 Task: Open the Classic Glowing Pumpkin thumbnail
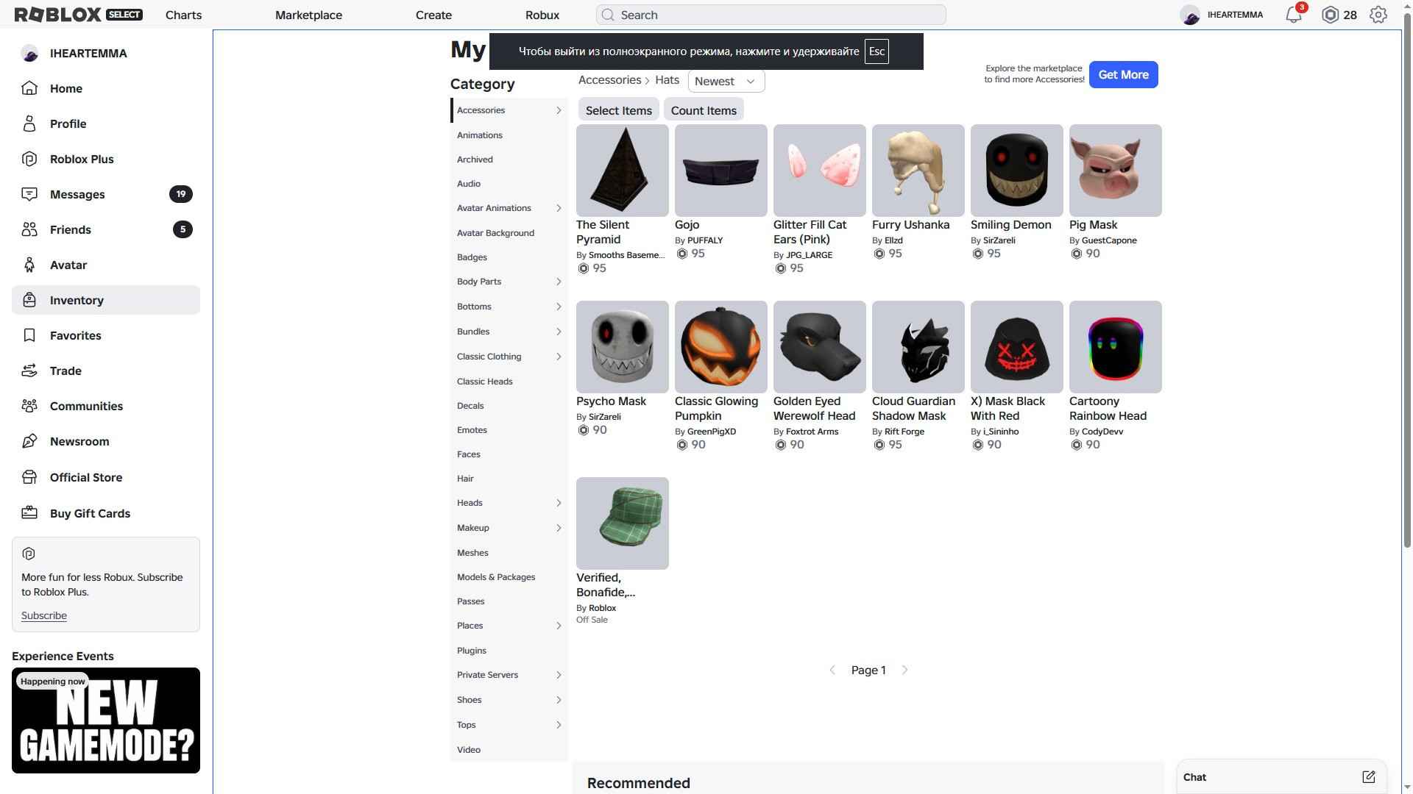click(x=721, y=347)
